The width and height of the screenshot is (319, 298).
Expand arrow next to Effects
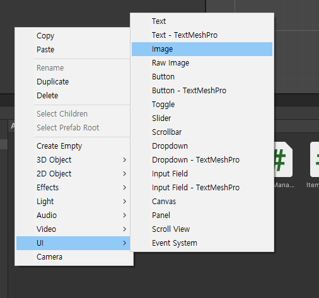[x=125, y=188]
